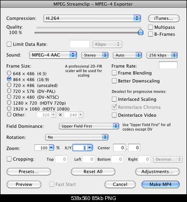Screen dimensions: 187x202
Task: Click the Top cropping field
Action: click(61, 159)
